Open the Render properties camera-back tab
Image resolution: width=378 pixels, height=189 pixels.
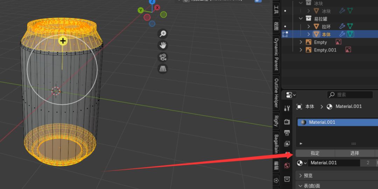(287, 121)
